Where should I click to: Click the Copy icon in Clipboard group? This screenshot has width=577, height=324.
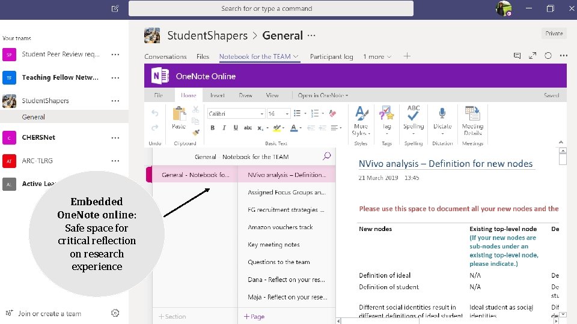pyautogui.click(x=195, y=121)
